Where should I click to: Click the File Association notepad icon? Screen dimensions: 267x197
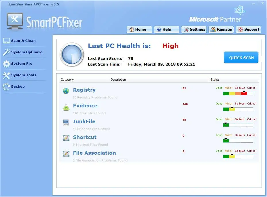point(66,154)
